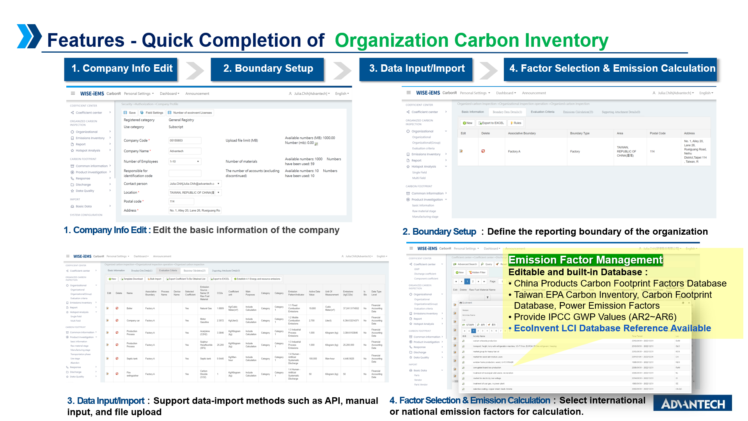This screenshot has width=748, height=421.
Task: Click Query button in Factor Selection screen
Action: [487, 264]
